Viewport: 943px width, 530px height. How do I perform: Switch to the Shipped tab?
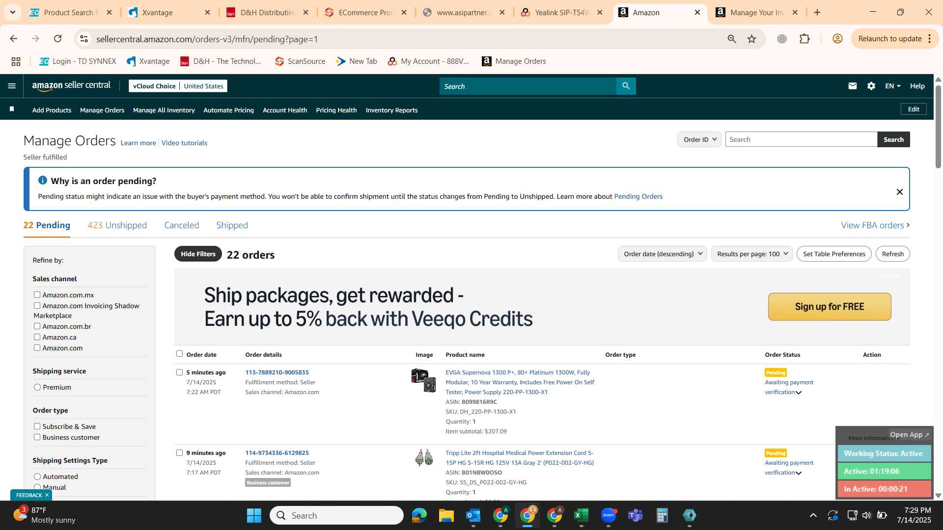point(232,225)
